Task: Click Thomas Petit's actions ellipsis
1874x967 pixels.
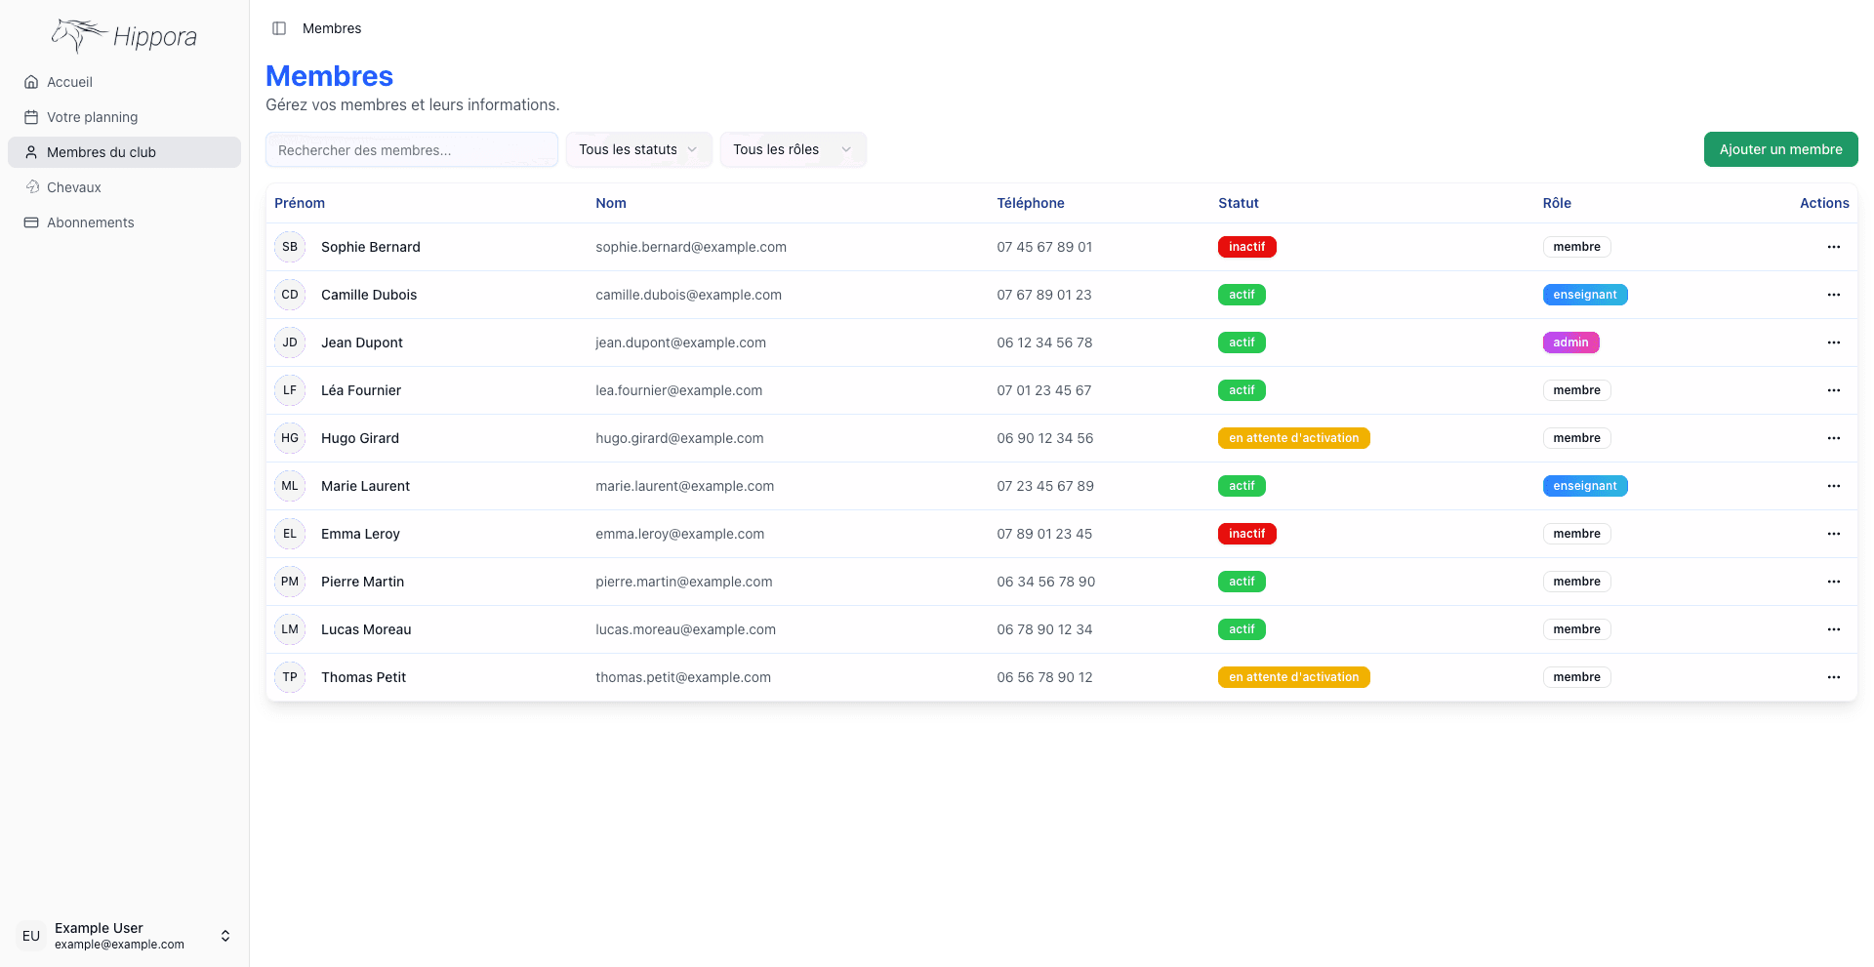Action: tap(1833, 677)
